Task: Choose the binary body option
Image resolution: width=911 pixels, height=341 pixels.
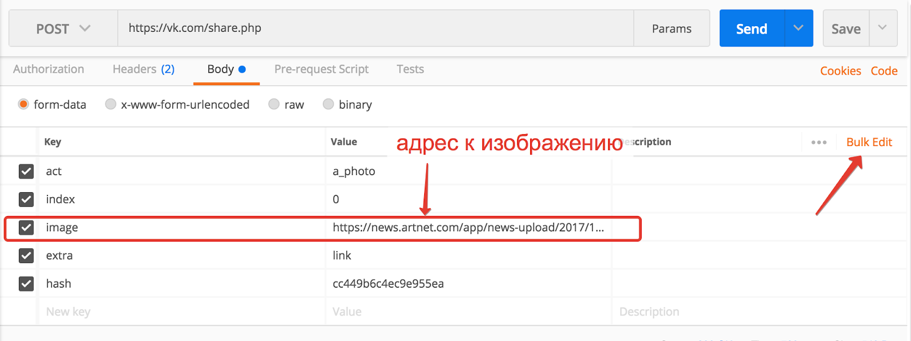Action: coord(328,104)
